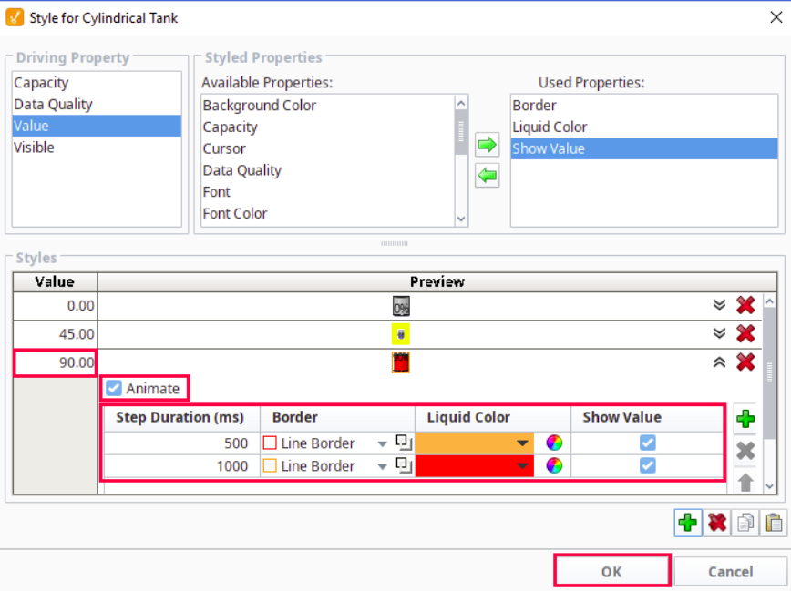Click green left arrow to remove property
The width and height of the screenshot is (791, 591).
(x=488, y=176)
